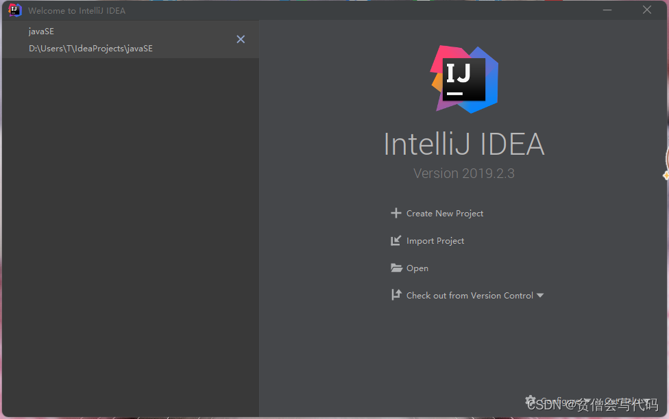
Task: Click the plus icon beside Create New Project
Action: [396, 213]
